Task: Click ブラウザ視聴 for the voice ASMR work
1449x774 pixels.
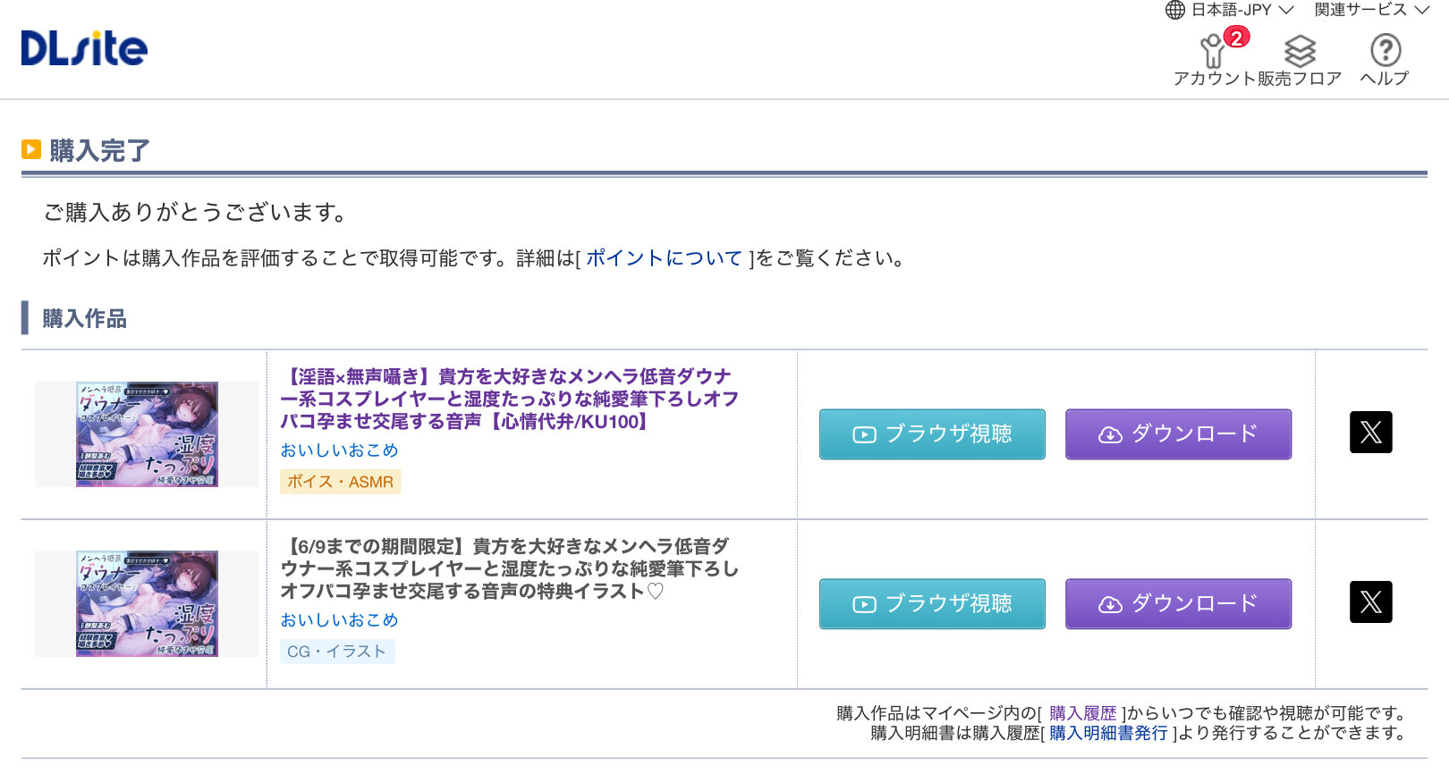Action: pyautogui.click(x=932, y=434)
